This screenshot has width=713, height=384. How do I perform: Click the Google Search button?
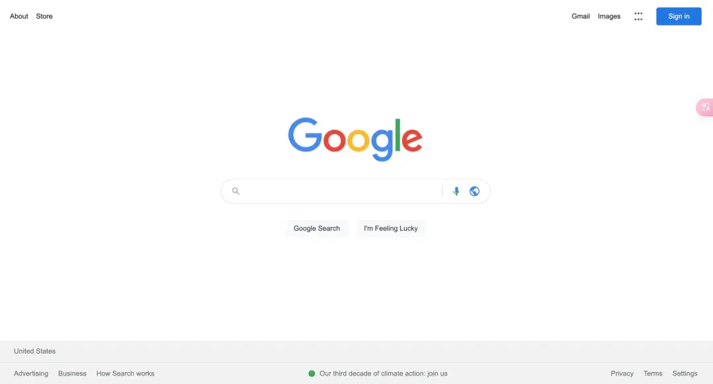[x=316, y=229]
